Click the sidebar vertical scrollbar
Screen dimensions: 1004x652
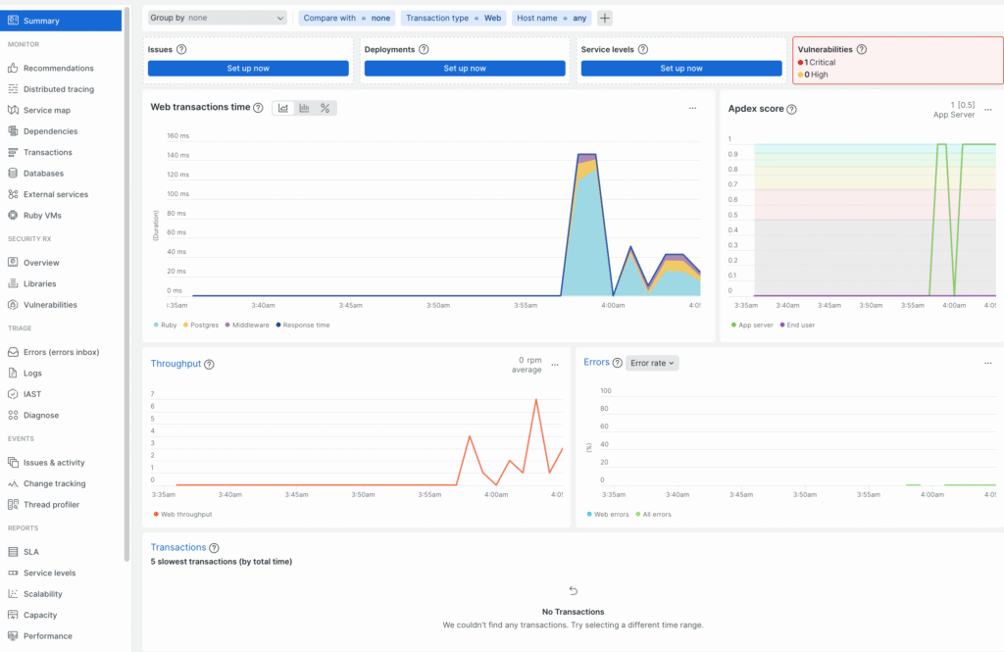point(126,294)
